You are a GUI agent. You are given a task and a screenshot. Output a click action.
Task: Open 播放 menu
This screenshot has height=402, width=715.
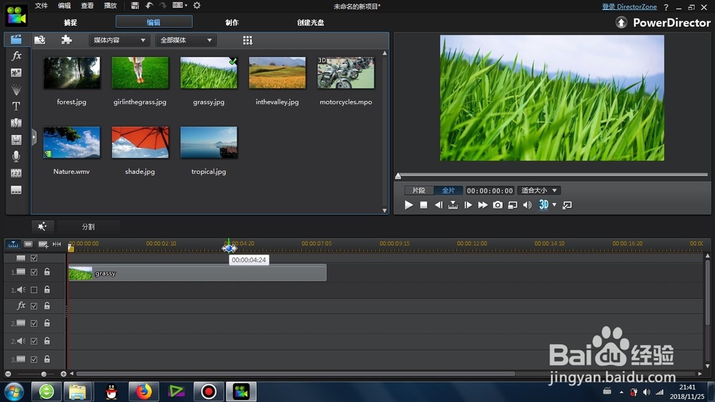[x=110, y=6]
